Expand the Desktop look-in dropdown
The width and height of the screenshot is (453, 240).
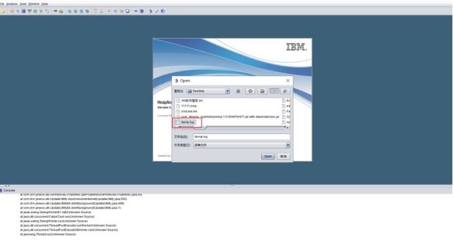point(227,91)
